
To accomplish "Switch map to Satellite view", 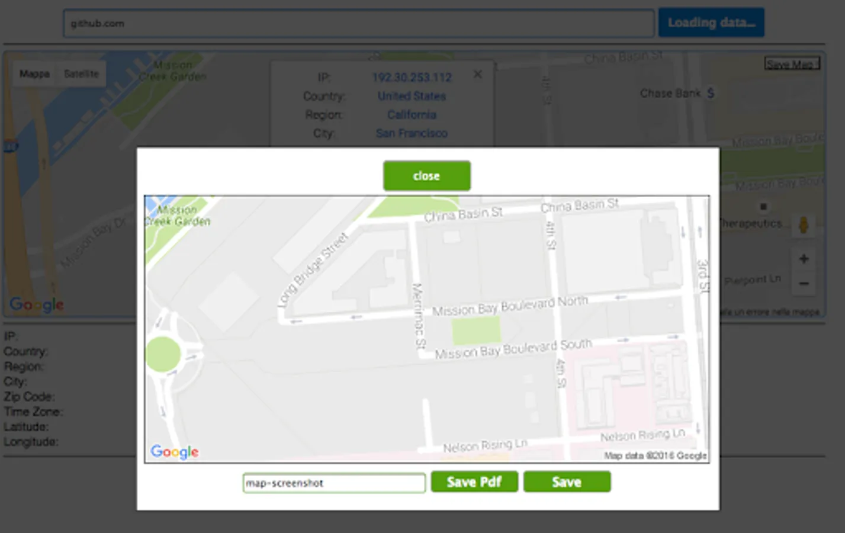I will click(81, 74).
